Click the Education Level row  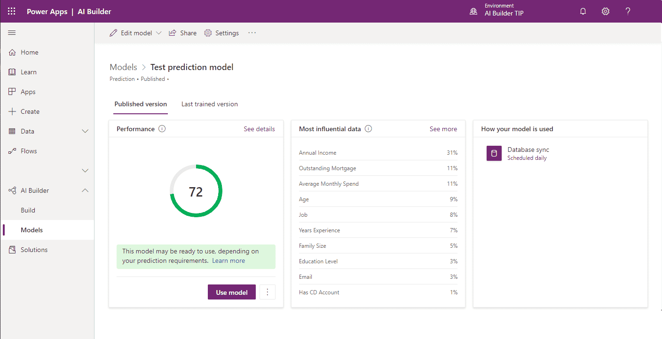click(378, 261)
